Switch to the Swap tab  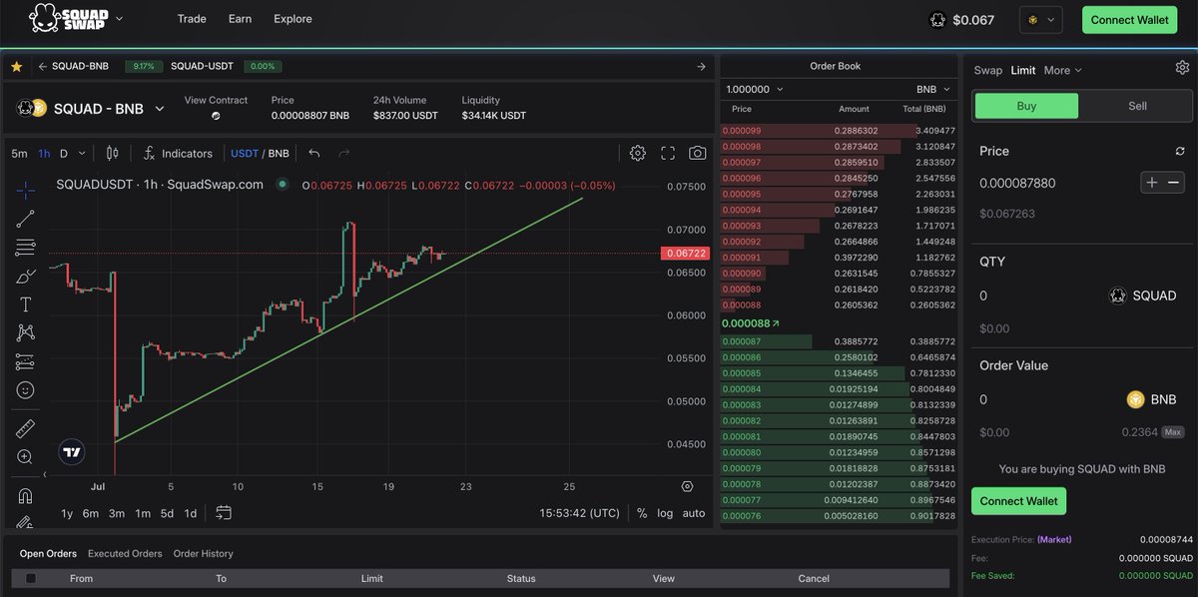click(x=987, y=70)
